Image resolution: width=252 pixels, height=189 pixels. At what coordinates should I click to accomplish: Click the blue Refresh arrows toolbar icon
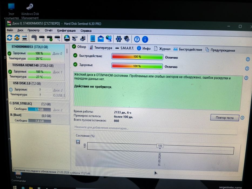coord(9,38)
